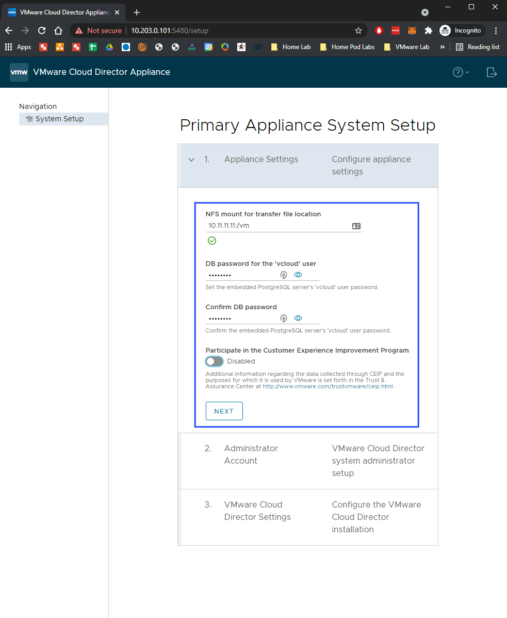Viewport: 507px width, 618px height.
Task: Expand the Administrator Account step
Action: (251, 454)
